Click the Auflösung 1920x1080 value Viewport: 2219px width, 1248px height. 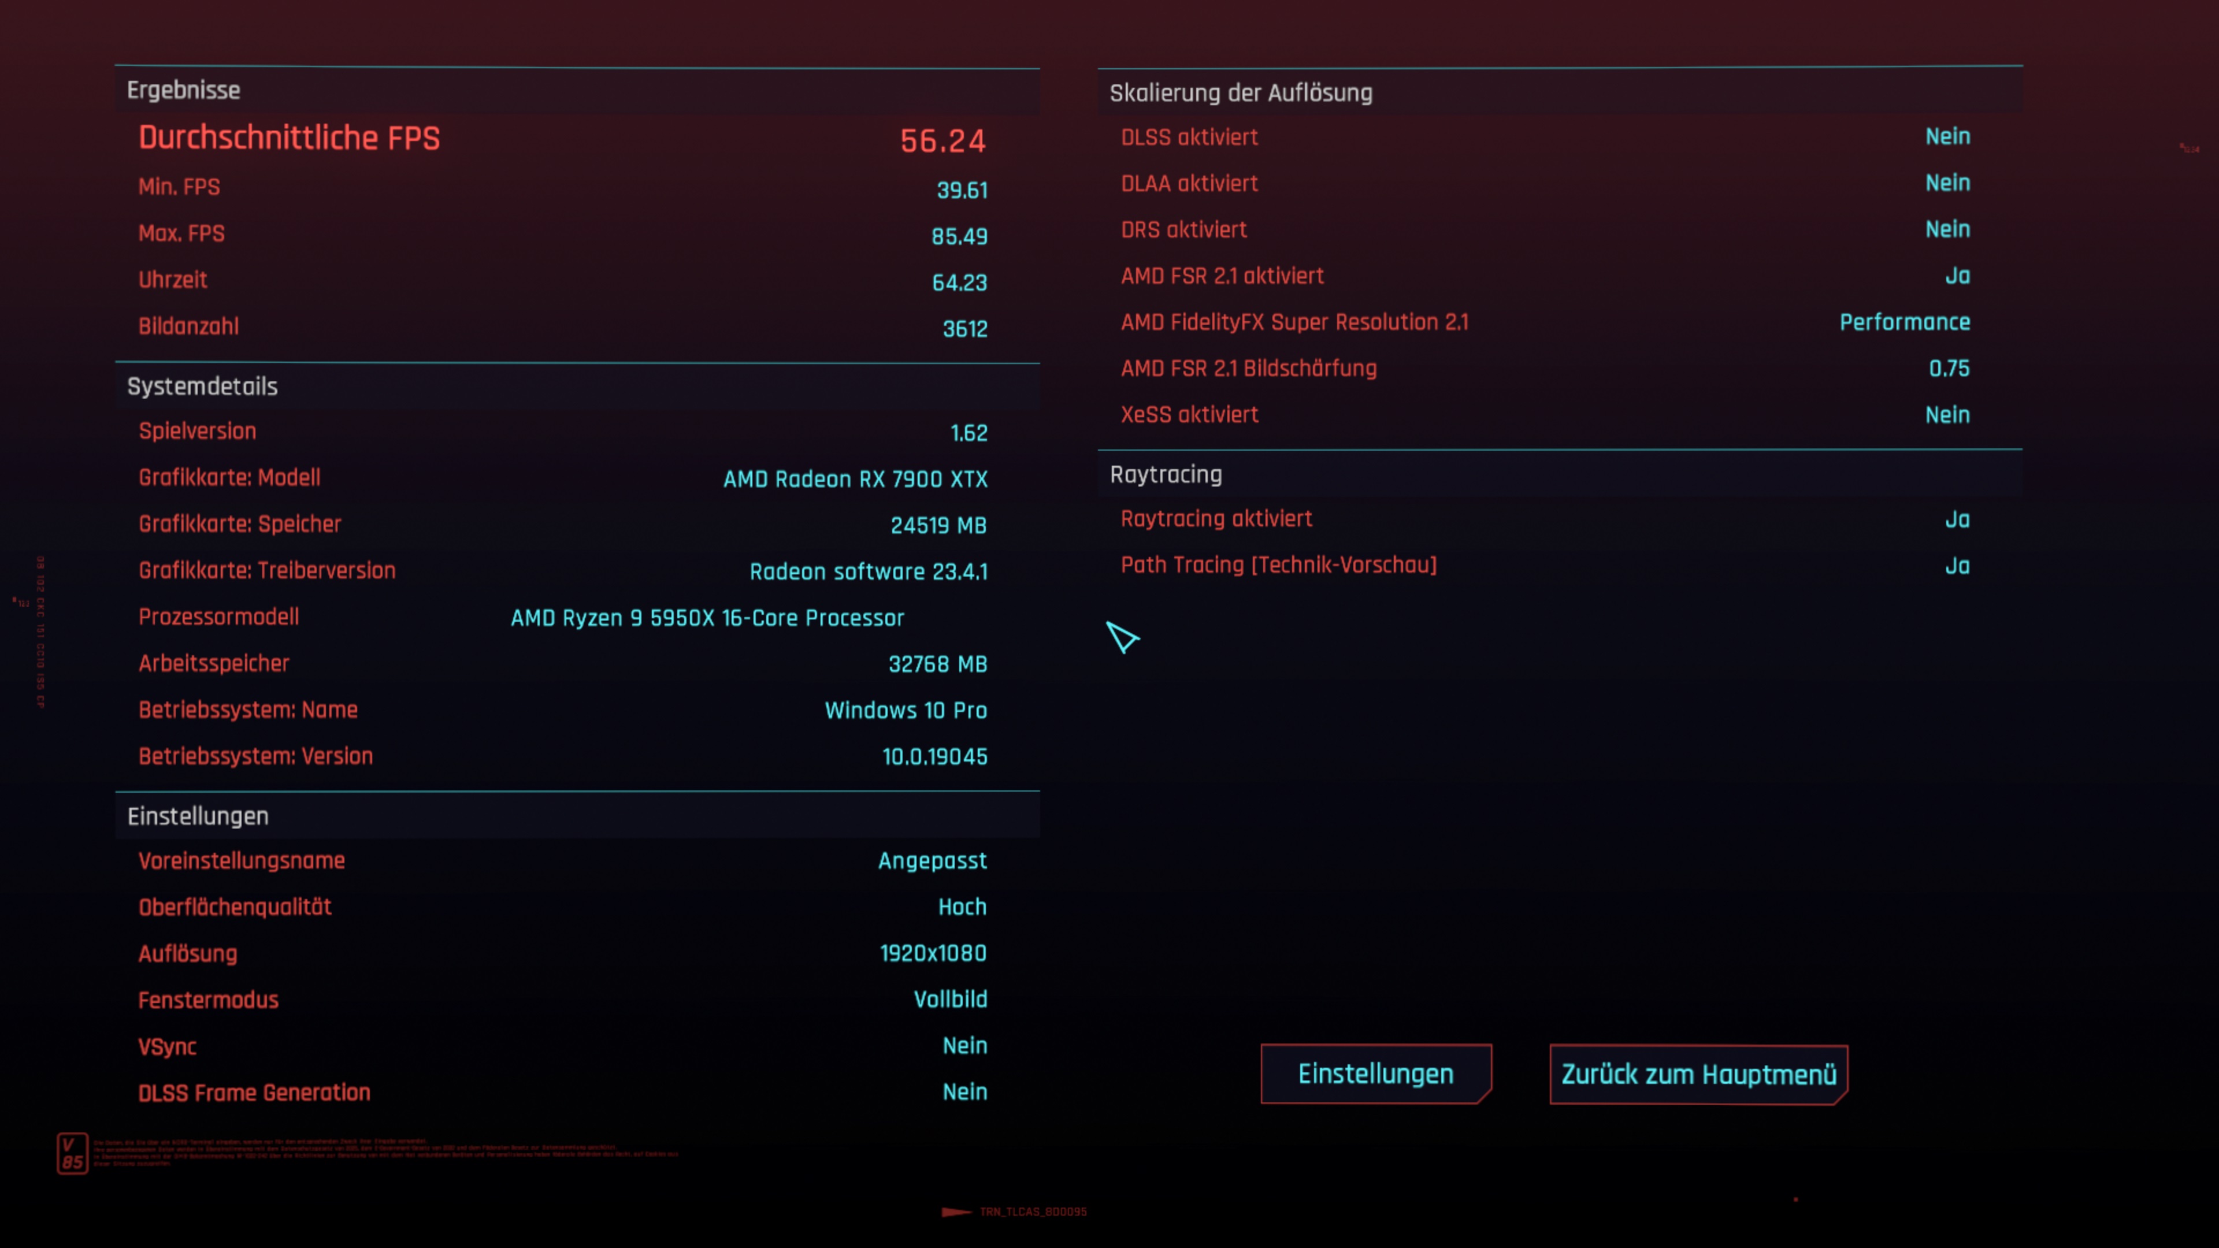tap(933, 953)
